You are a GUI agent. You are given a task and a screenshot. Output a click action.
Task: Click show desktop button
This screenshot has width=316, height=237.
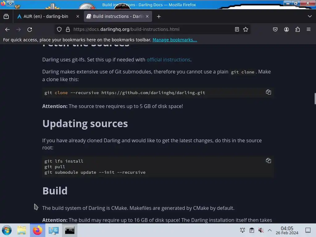tap(308, 230)
